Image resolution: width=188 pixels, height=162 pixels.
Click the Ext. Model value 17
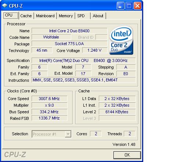[83, 74]
